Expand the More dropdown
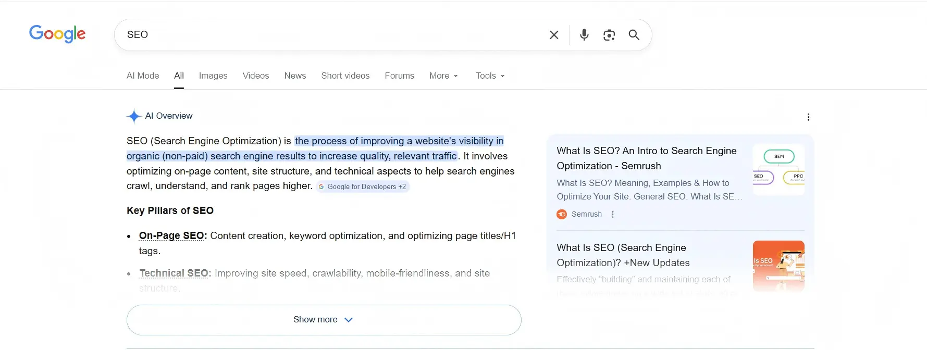The width and height of the screenshot is (927, 350). pos(443,76)
